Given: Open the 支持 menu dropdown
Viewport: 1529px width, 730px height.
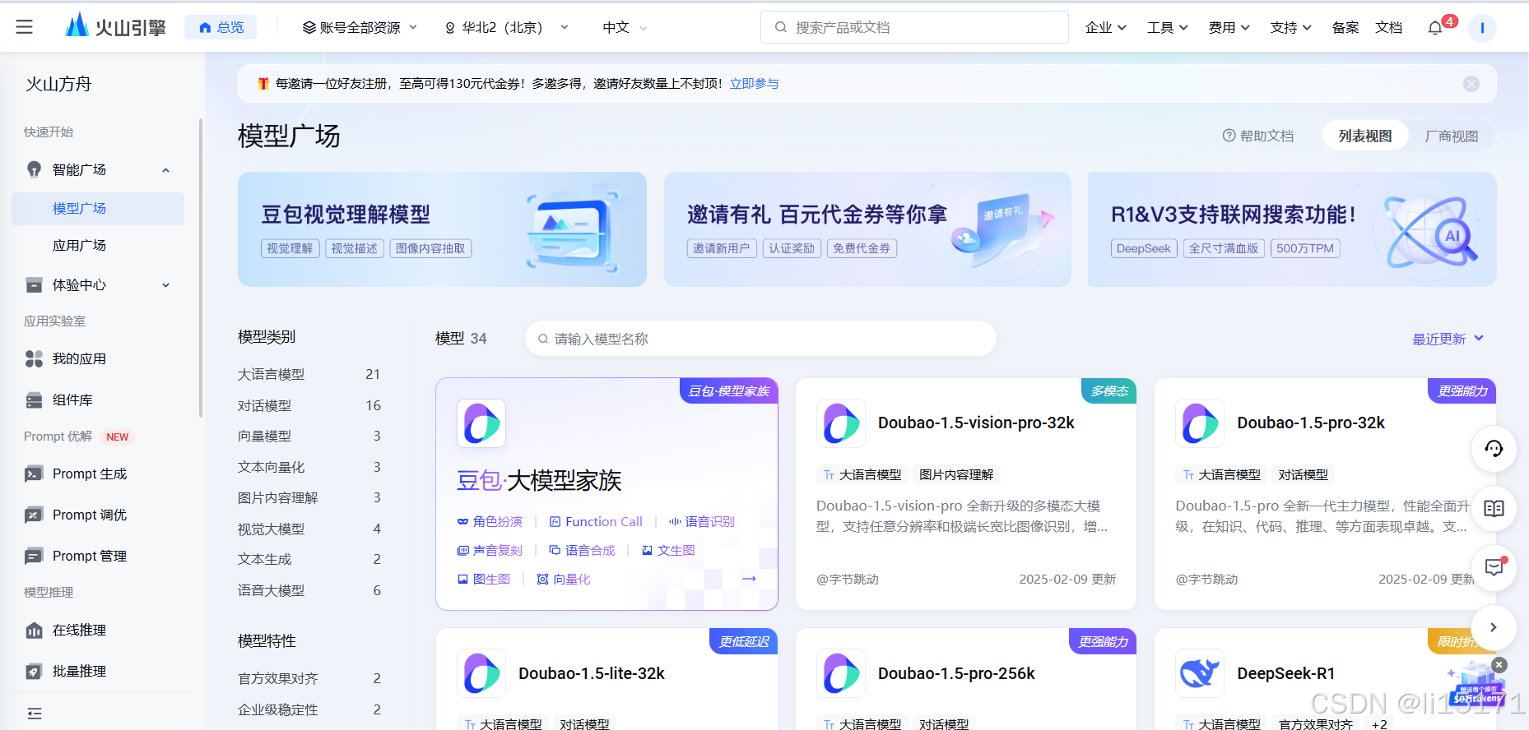Looking at the screenshot, I should [x=1290, y=27].
